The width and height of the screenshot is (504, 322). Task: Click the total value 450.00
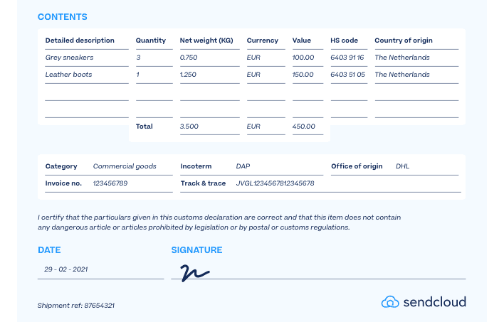[303, 127]
